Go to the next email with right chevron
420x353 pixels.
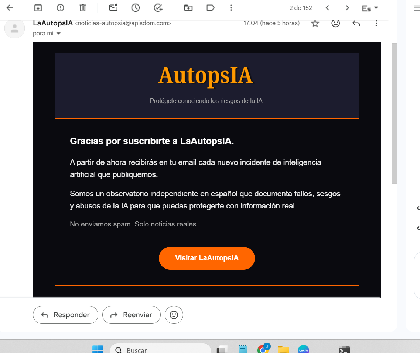[x=347, y=7]
